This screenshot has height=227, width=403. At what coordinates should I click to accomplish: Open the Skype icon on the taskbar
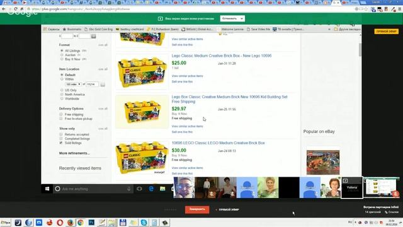144,223
